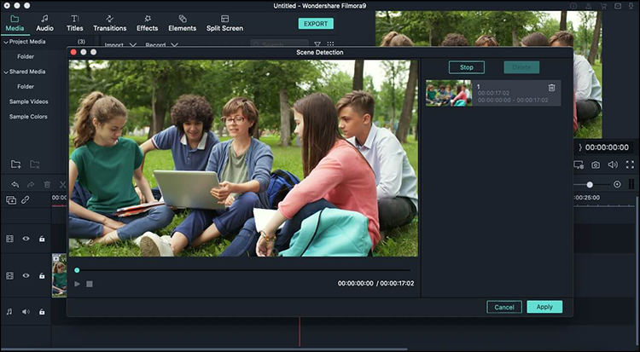Image resolution: width=640 pixels, height=352 pixels.
Task: Delete scene 1 with its trash icon
Action: tap(551, 88)
